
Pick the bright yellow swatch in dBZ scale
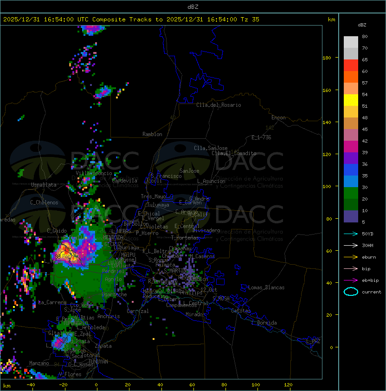(x=351, y=100)
